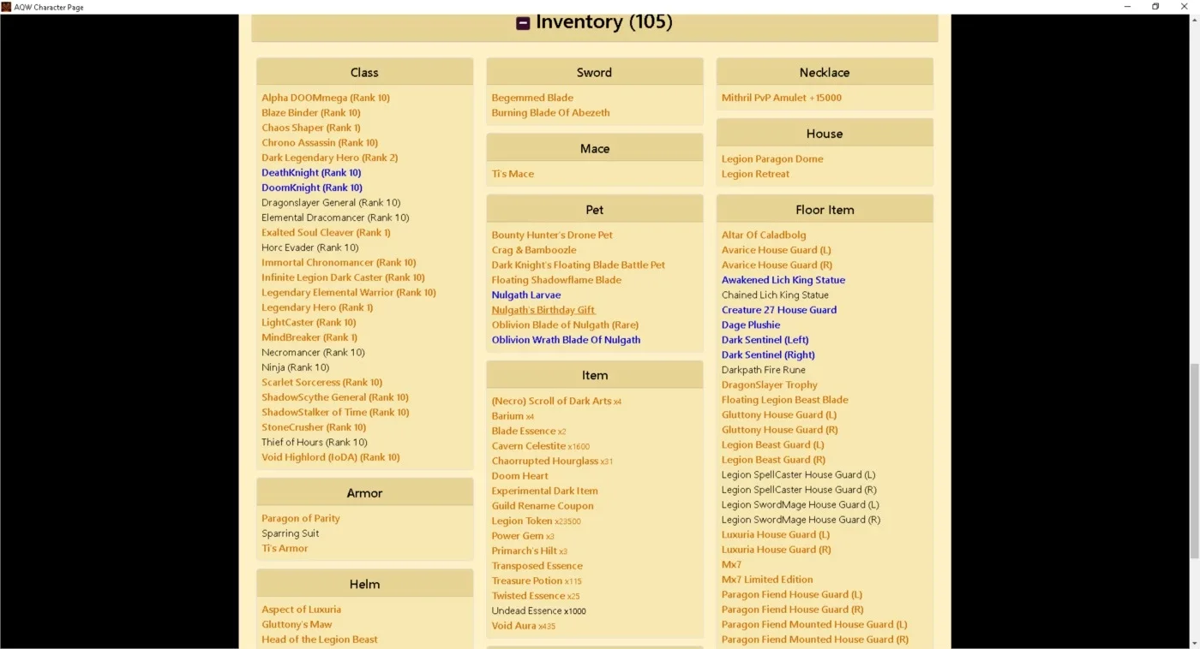
Task: Open Void Aura item link
Action: 524,626
